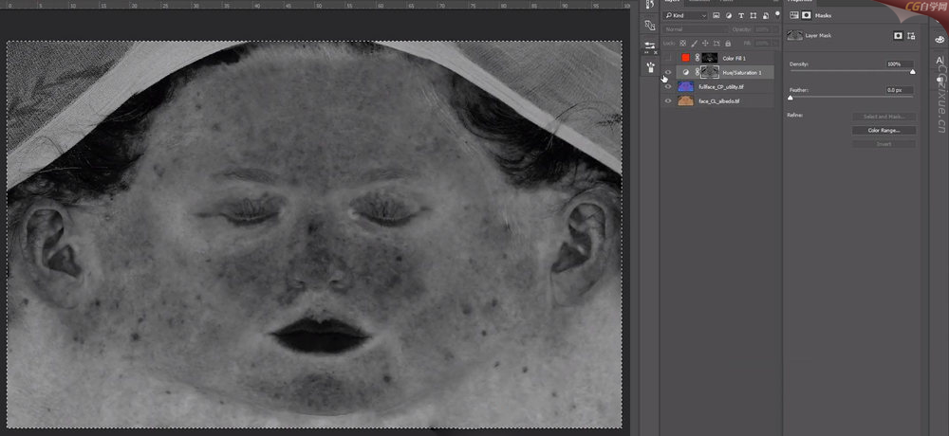Select the Hue/Saturation 1 mask thumbnail

pos(710,72)
